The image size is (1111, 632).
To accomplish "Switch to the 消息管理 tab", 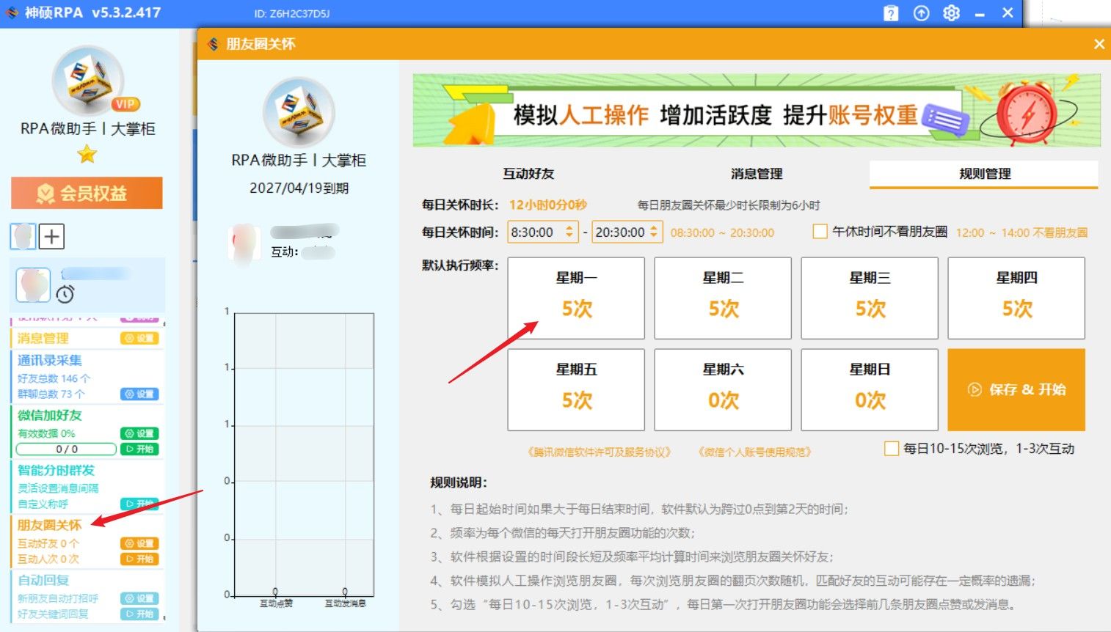I will 755,174.
